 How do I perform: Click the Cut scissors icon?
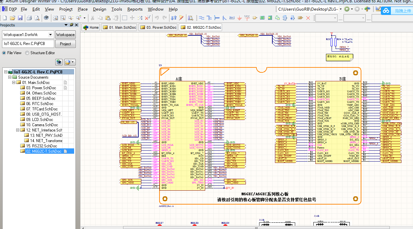(92, 18)
